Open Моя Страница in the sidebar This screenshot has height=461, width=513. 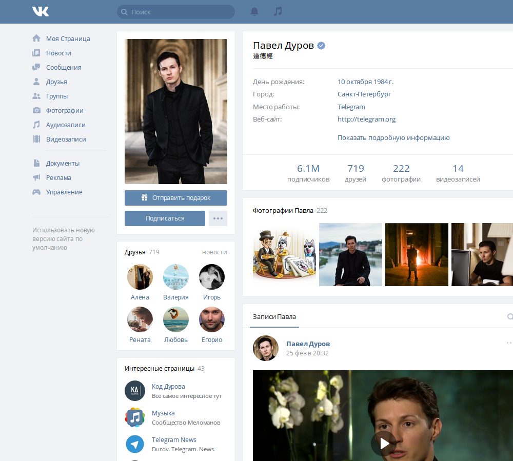coord(68,38)
